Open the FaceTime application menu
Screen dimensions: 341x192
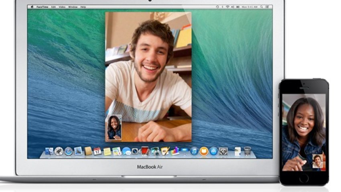coord(43,7)
